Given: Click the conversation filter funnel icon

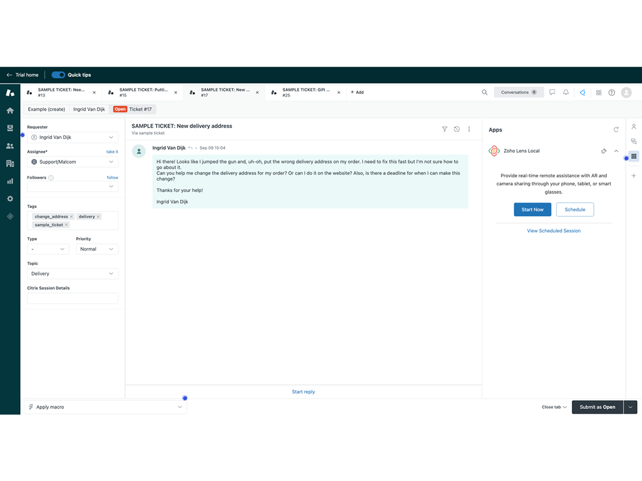Looking at the screenshot, I should tap(445, 129).
